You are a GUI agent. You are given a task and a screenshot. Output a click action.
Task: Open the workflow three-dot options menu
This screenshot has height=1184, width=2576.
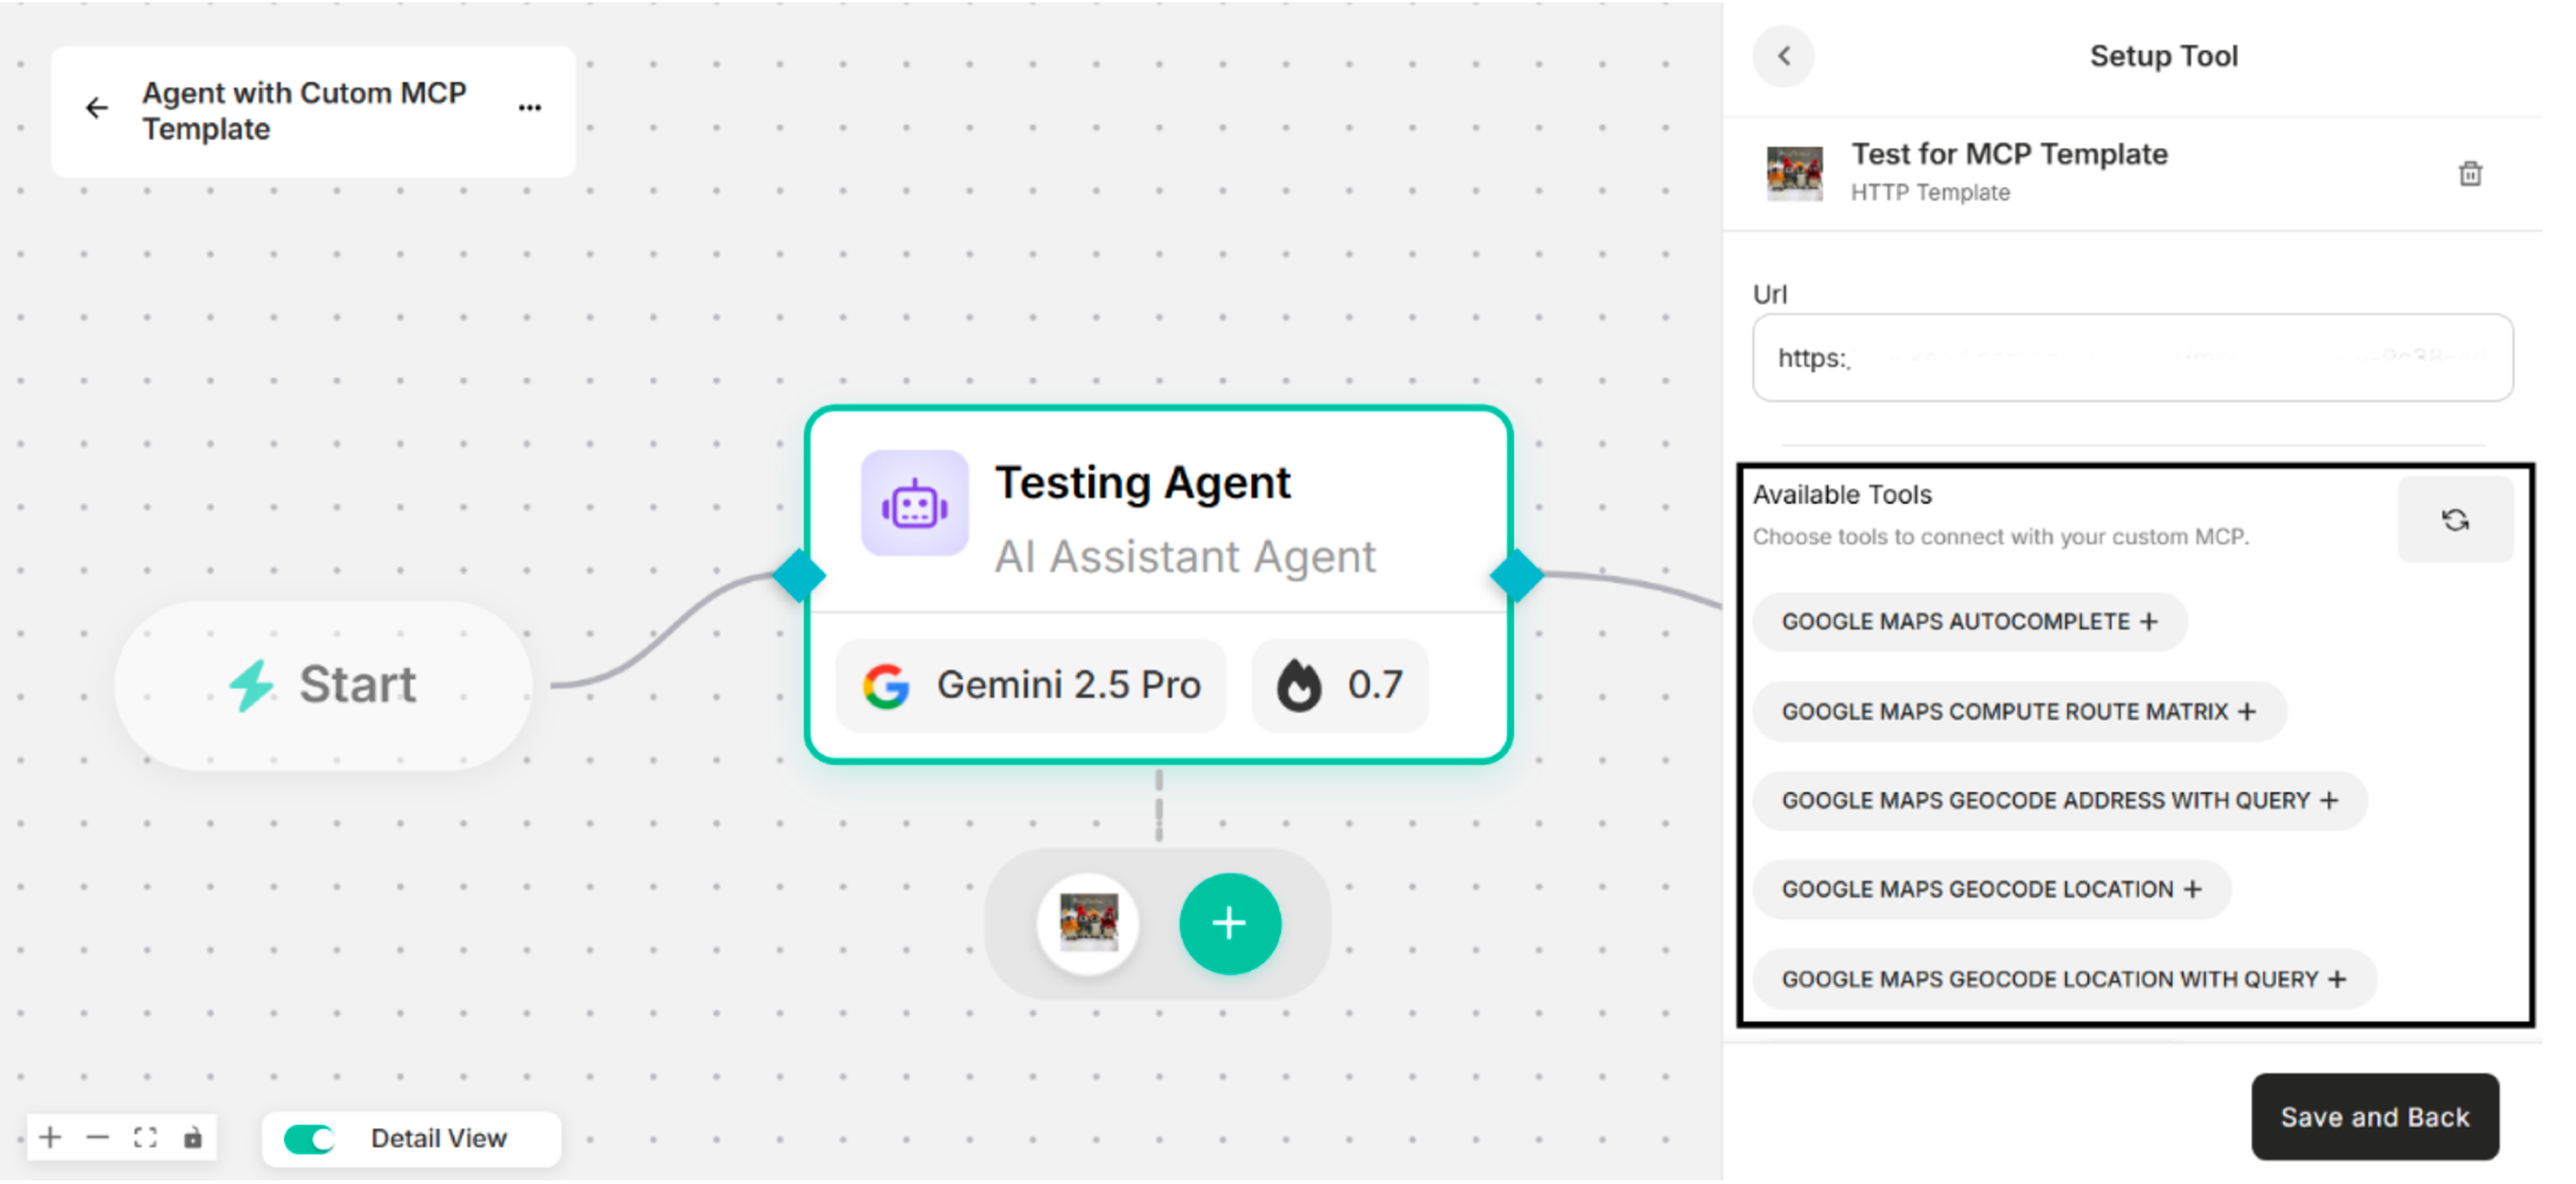[x=529, y=107]
